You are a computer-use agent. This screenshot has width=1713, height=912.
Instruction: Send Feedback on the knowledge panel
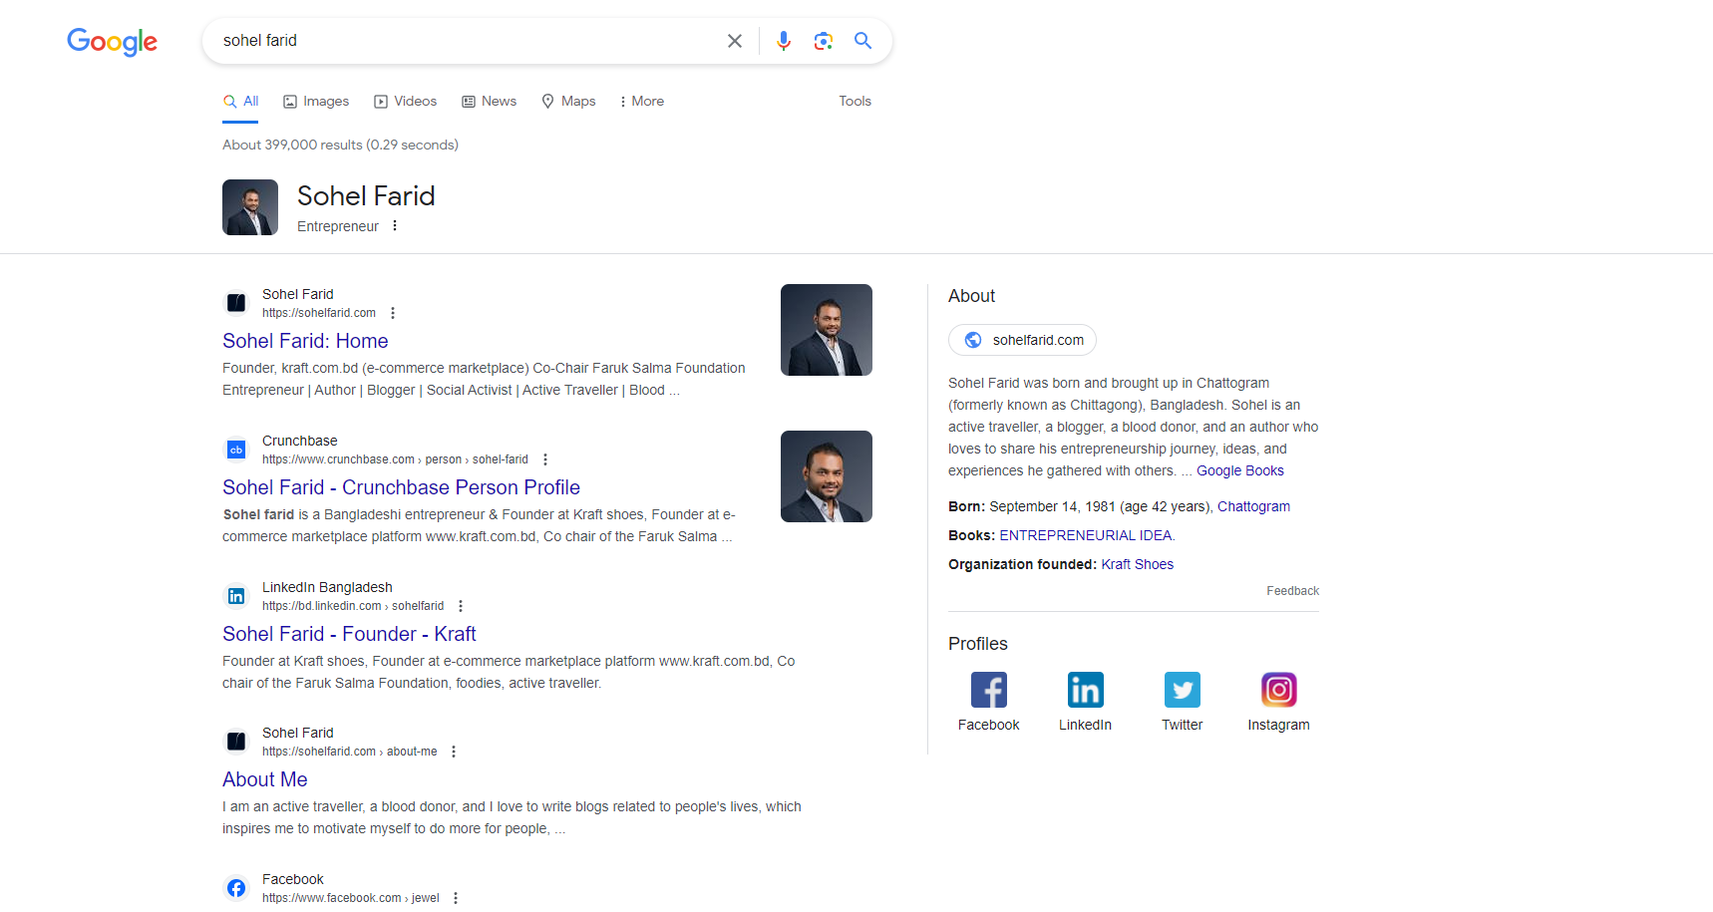point(1292,590)
